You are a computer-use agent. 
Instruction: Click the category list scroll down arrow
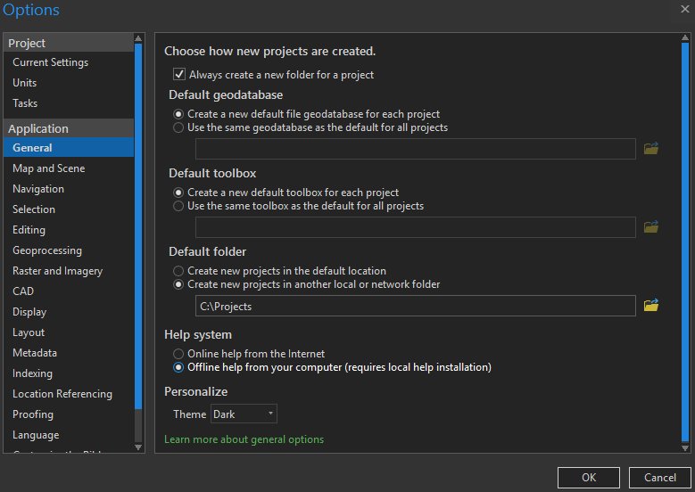[x=138, y=447]
